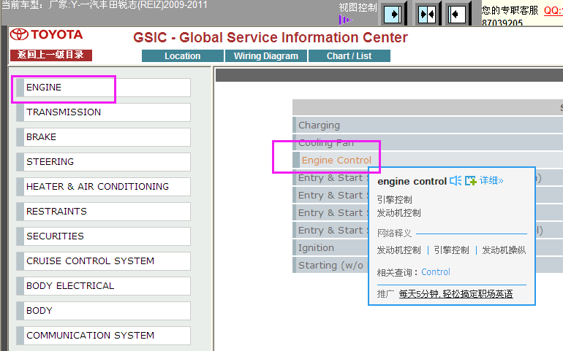The height and width of the screenshot is (351, 563).
Task: Select SECURITIES in the system list
Action: pyautogui.click(x=103, y=236)
